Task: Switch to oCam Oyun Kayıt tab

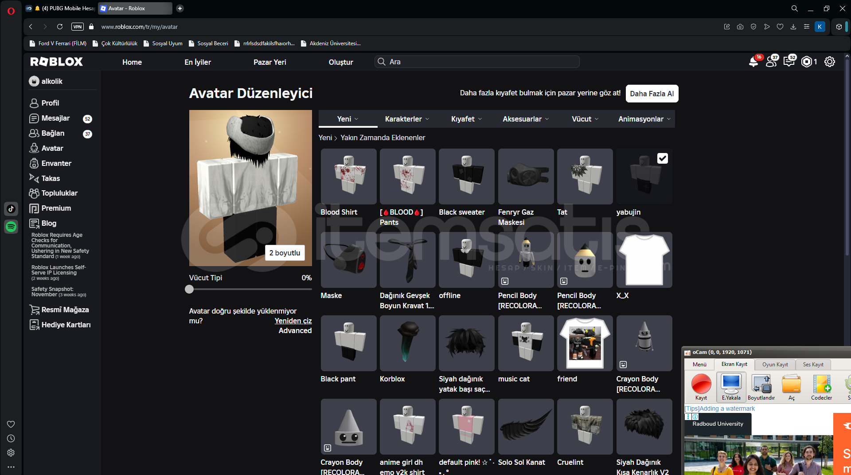Action: pyautogui.click(x=775, y=365)
